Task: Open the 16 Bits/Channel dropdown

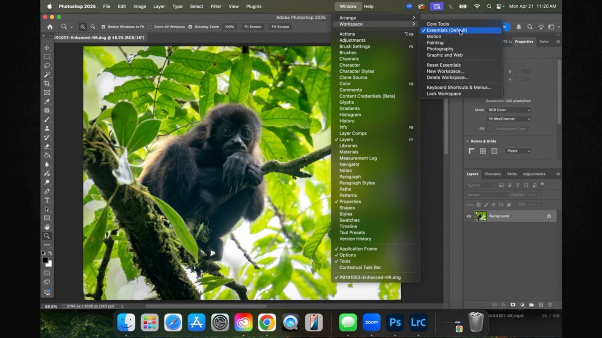Action: [509, 119]
